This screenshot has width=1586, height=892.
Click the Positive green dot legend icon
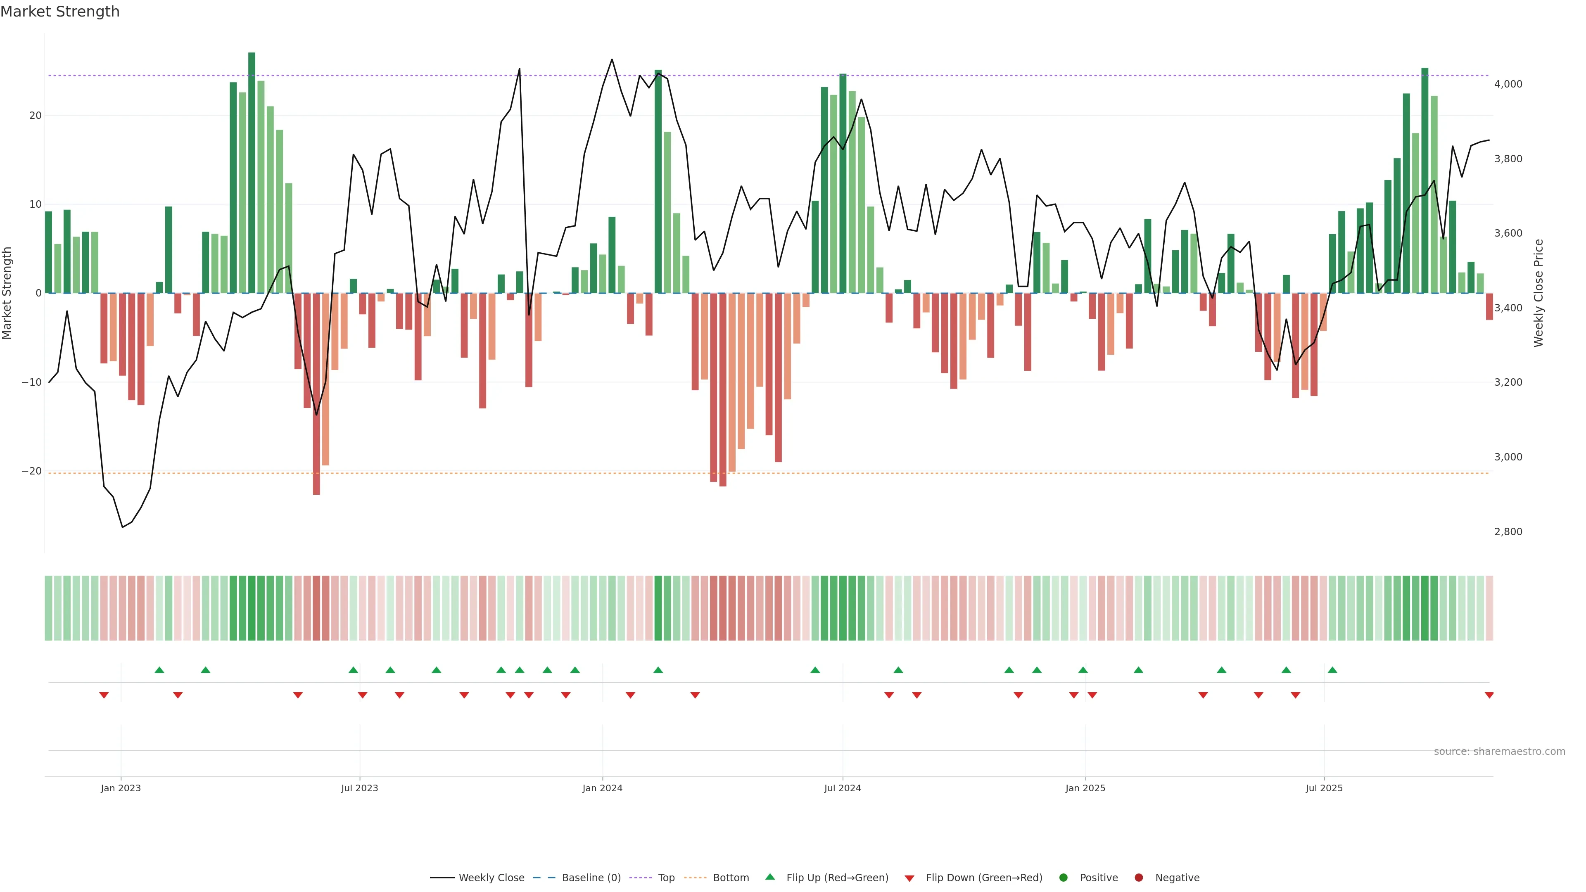pos(1063,878)
